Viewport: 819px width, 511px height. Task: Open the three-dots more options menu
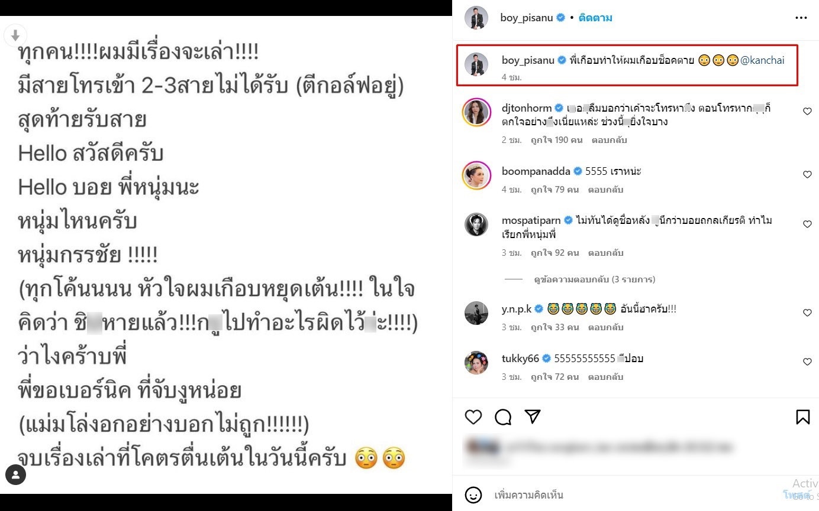coord(801,18)
